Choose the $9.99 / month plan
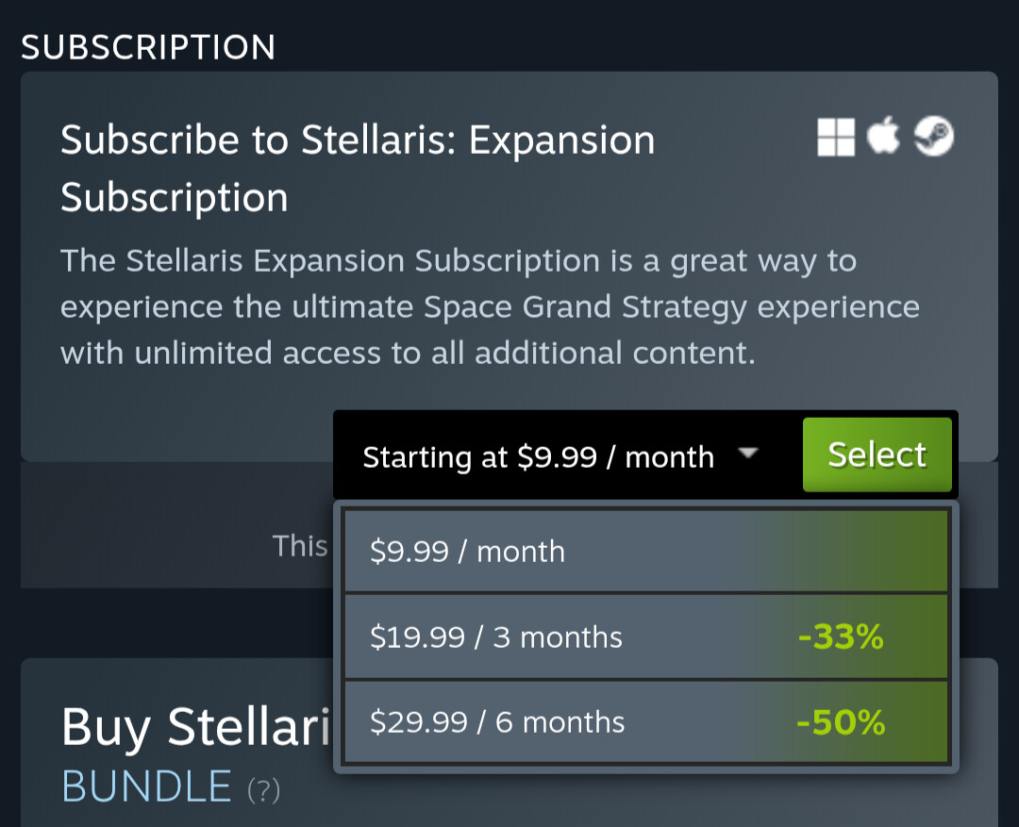Viewport: 1019px width, 827px height. (x=467, y=551)
